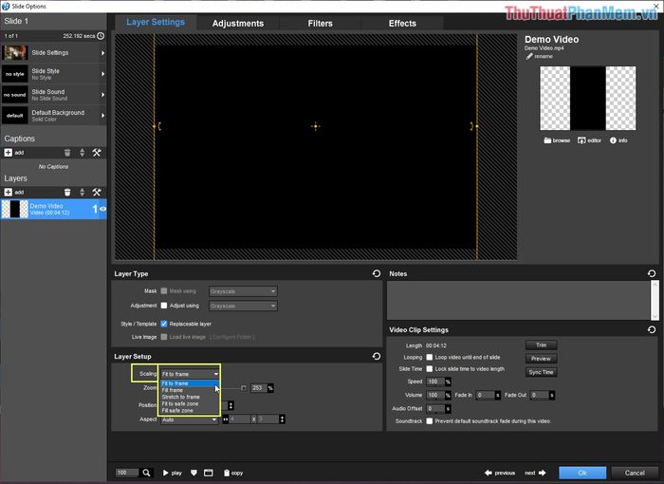Click the preview zoom magnifier icon
This screenshot has width=664, height=484.
pyautogui.click(x=146, y=473)
